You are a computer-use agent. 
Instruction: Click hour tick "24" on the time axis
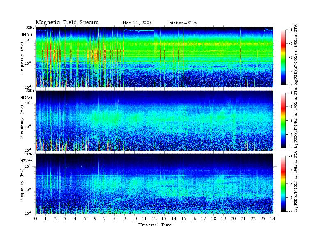(x=273, y=219)
